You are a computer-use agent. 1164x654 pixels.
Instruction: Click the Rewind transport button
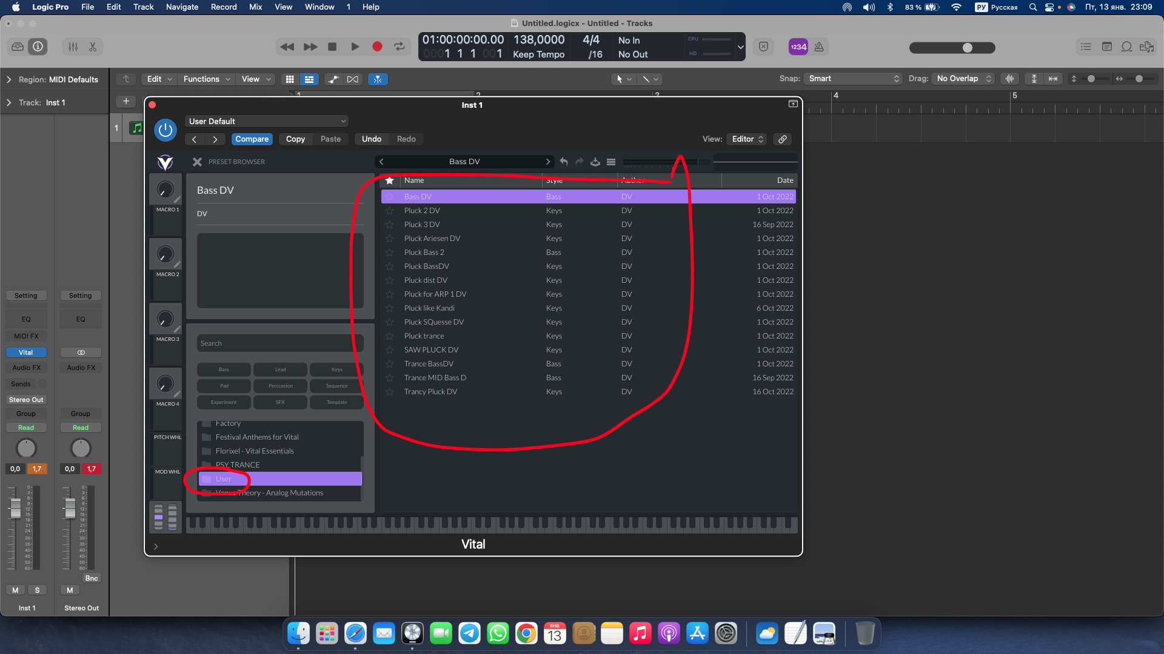(287, 47)
